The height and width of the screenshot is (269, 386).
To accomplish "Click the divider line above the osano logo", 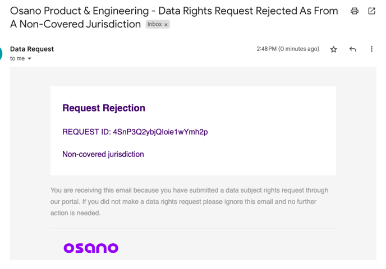I will 193,229.
